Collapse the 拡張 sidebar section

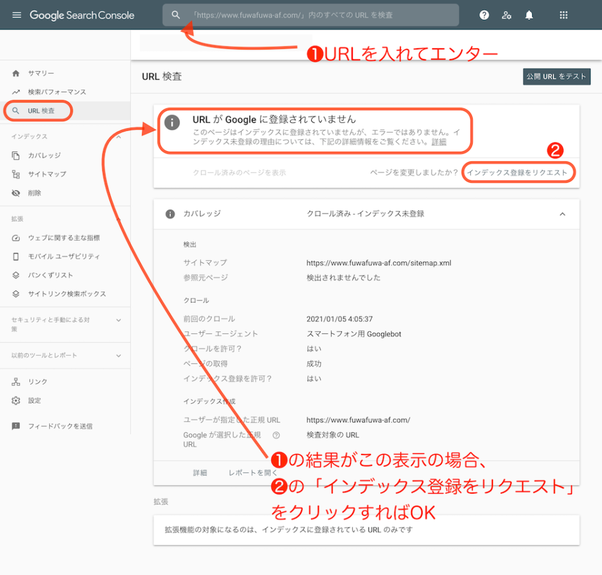point(118,219)
